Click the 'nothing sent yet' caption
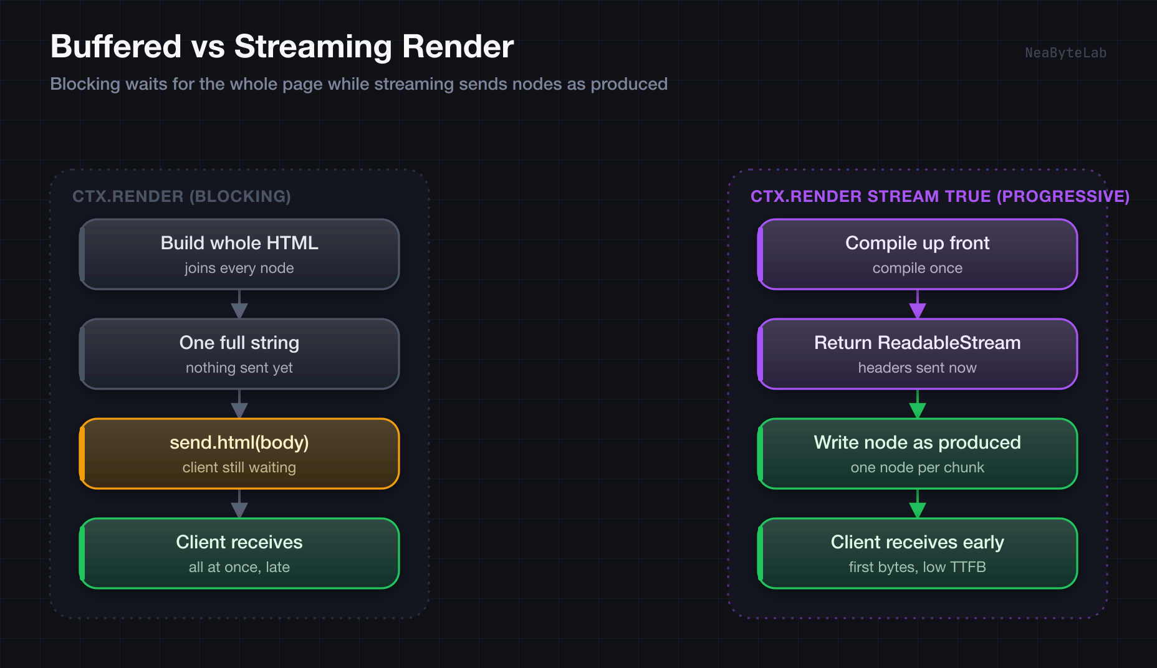The width and height of the screenshot is (1157, 668). pos(239,368)
